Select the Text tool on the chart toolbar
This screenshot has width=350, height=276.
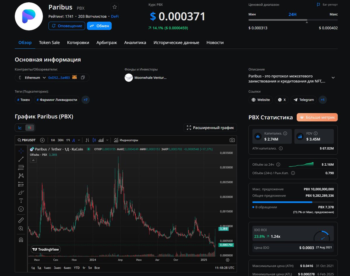coord(21,201)
